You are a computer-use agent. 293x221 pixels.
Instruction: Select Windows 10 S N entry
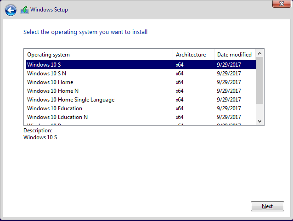(x=44, y=74)
